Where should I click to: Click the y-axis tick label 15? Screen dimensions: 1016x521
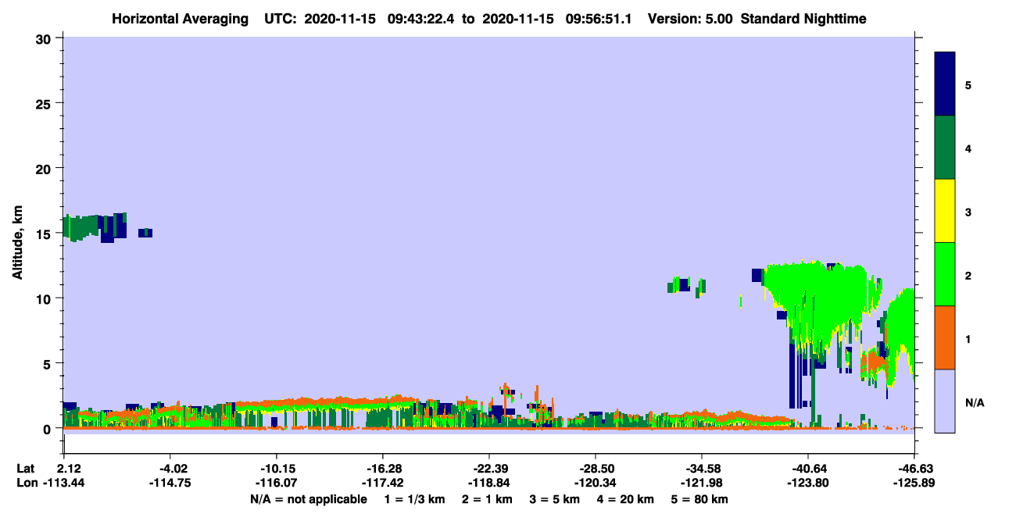point(45,234)
